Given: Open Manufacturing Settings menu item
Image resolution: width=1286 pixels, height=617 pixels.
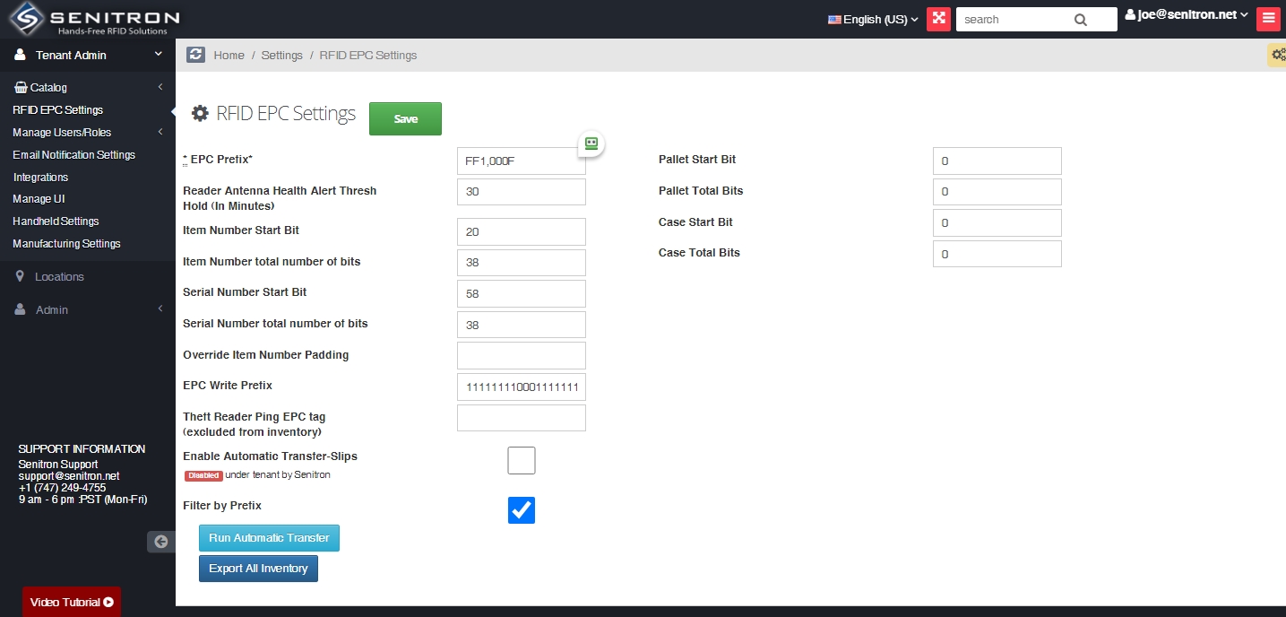Looking at the screenshot, I should pos(66,244).
